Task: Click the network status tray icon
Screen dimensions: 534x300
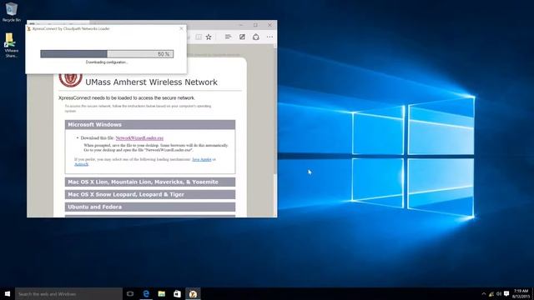Action: [x=491, y=294]
